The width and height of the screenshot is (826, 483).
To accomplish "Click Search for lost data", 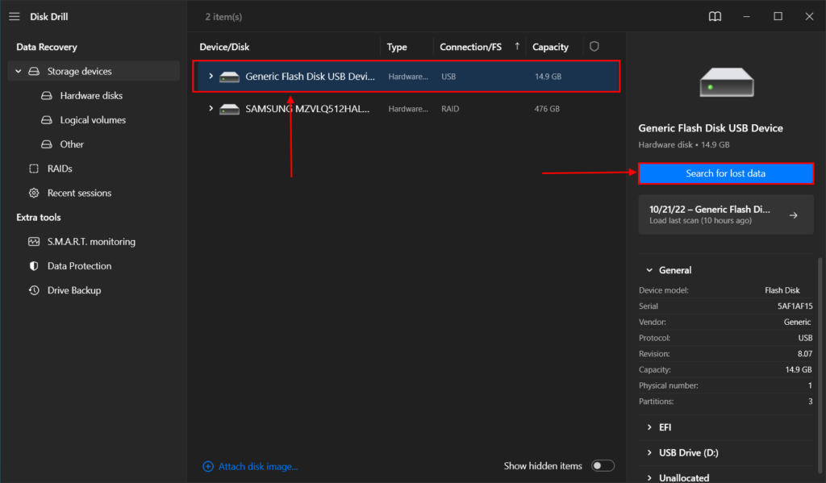I will (x=725, y=173).
